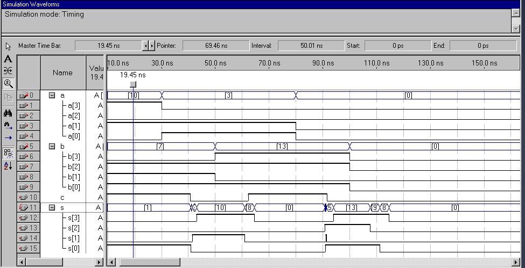This screenshot has height=268, width=525.
Task: Click the blue right-arrow Replace icon
Action: [8, 137]
